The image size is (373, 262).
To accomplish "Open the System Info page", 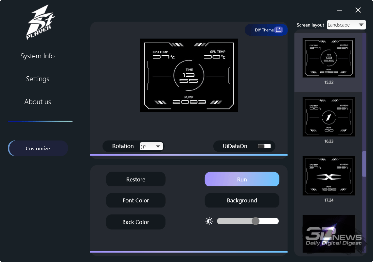I will [38, 56].
